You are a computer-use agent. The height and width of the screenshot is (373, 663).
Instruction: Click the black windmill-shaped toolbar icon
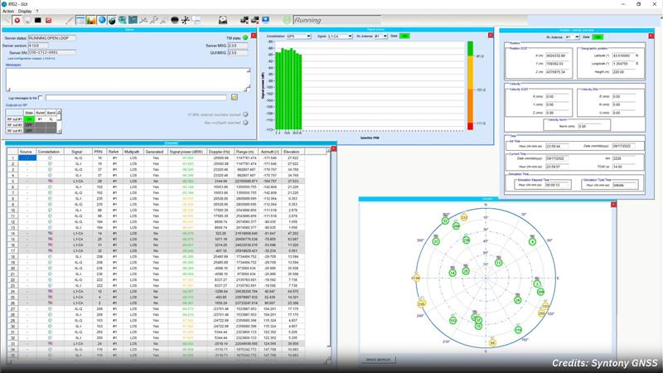184,19
